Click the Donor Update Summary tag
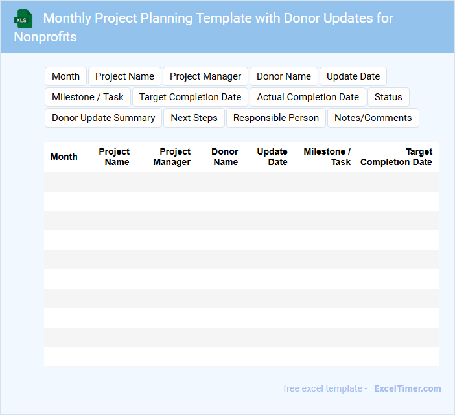 pyautogui.click(x=103, y=118)
